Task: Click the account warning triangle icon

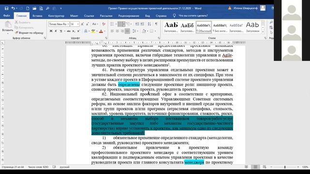Action: [x=230, y=8]
